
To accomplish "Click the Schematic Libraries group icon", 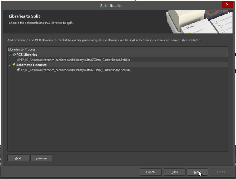I will [x=14, y=65].
